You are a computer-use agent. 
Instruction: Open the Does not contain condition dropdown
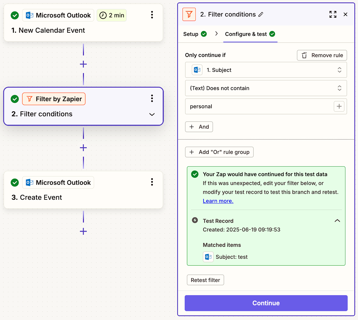pyautogui.click(x=266, y=88)
